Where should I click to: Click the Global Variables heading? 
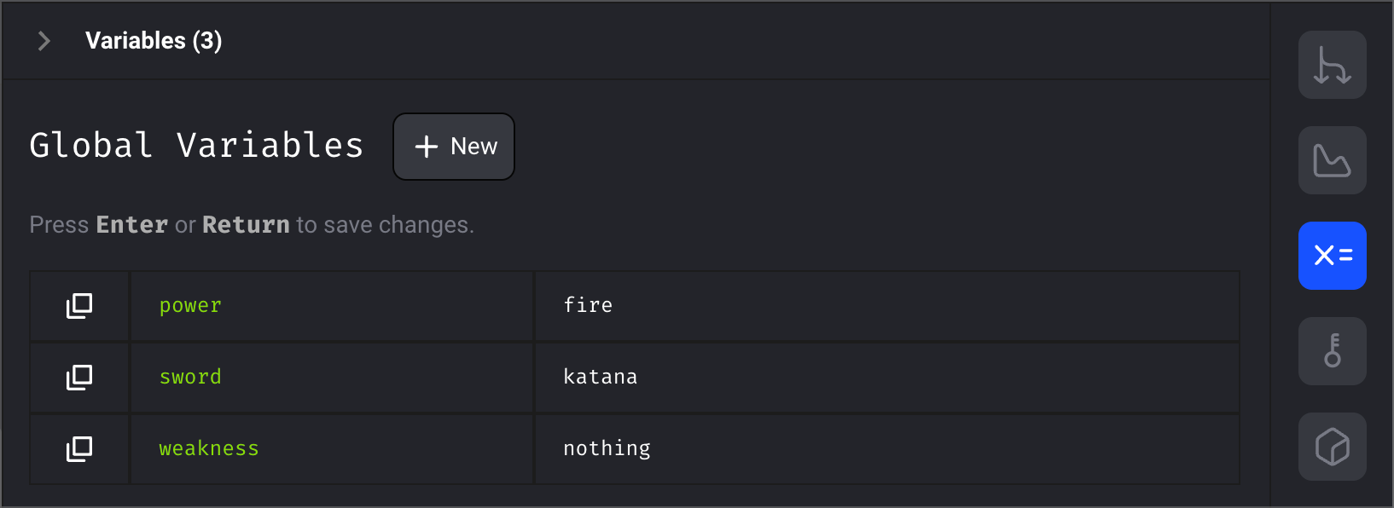coord(197,146)
